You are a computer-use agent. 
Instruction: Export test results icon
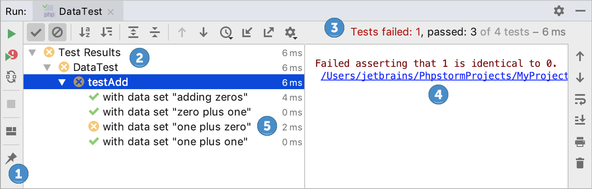point(268,32)
